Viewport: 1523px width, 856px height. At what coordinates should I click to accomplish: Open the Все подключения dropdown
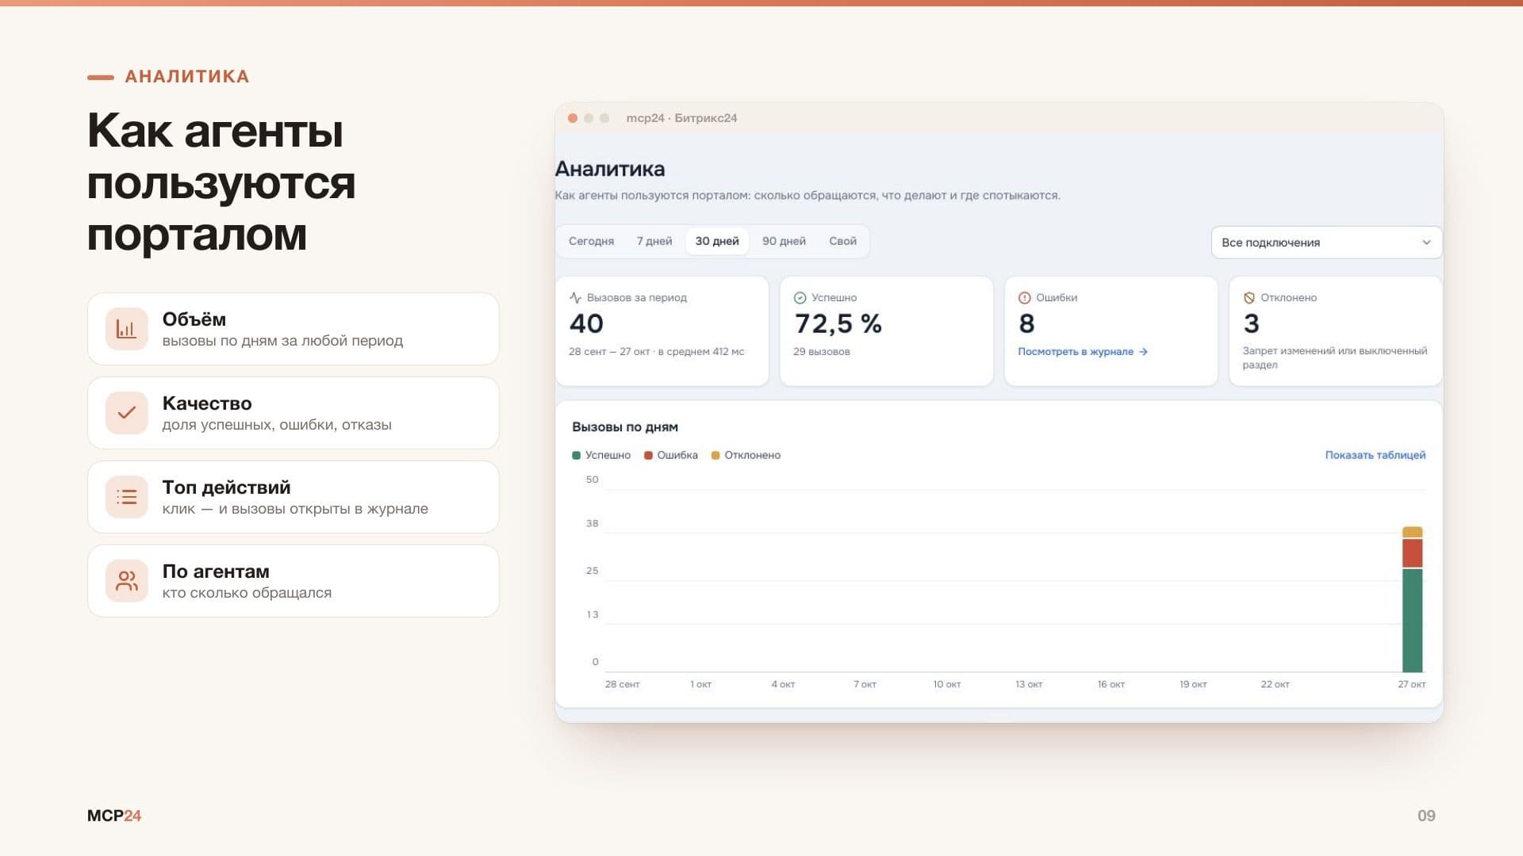click(1326, 243)
